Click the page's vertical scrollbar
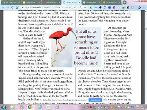147x110 pixels. click(145, 57)
